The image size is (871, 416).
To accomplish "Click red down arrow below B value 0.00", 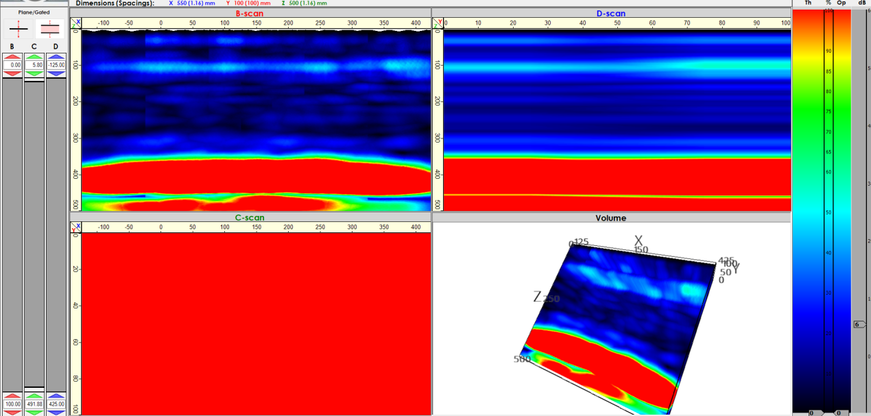I will click(x=12, y=73).
